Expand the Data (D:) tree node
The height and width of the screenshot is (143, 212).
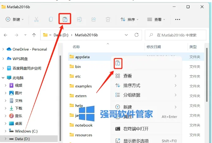[x=5, y=139]
